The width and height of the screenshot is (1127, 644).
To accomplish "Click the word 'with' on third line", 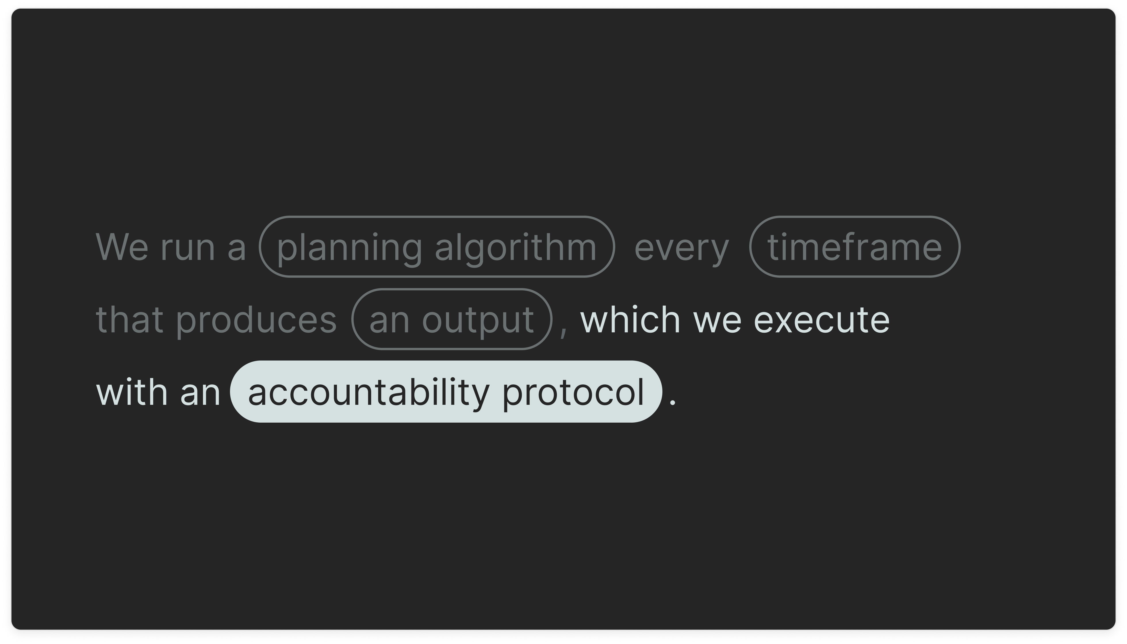I will point(132,392).
